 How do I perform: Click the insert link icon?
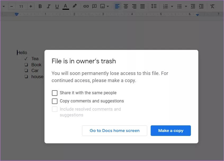point(86,6)
